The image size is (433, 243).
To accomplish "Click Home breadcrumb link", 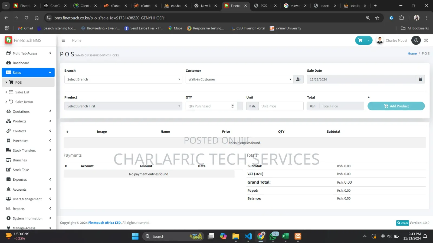I will coord(412,53).
